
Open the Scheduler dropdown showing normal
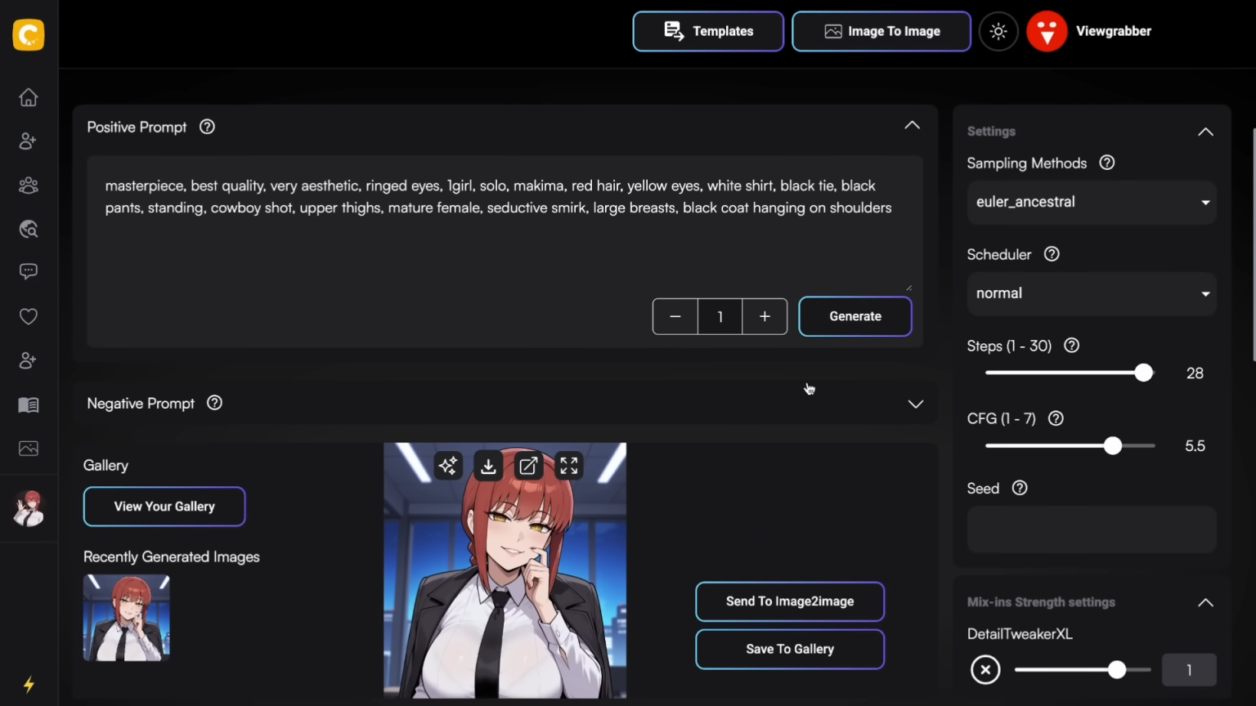1092,293
